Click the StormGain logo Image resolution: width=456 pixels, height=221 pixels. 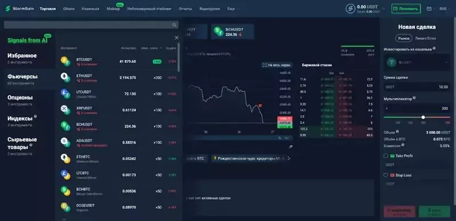[19, 9]
